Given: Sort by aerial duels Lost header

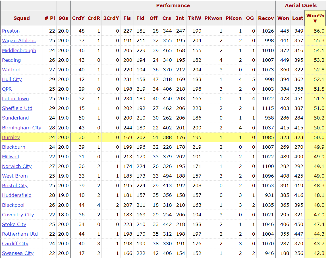Looking at the screenshot, I should click(298, 18).
